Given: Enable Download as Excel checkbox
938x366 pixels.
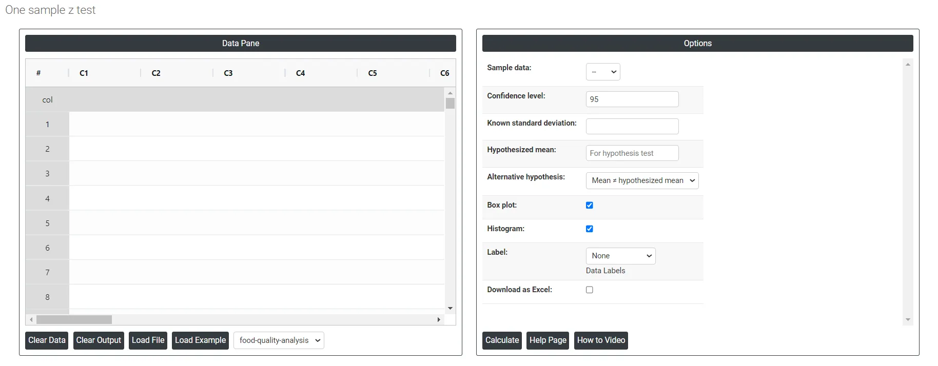Looking at the screenshot, I should [590, 290].
